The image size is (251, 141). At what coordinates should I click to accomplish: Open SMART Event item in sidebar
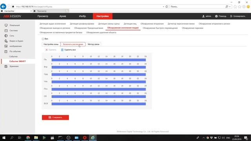point(17,61)
